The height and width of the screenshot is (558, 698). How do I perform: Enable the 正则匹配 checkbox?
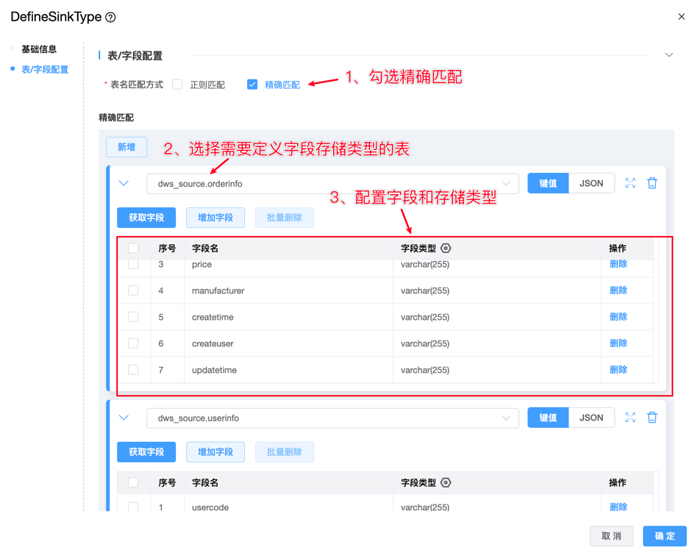pyautogui.click(x=178, y=85)
